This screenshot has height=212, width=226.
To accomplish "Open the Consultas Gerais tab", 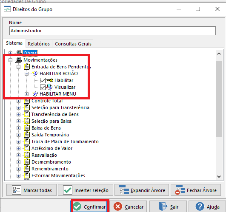I will (73, 44).
